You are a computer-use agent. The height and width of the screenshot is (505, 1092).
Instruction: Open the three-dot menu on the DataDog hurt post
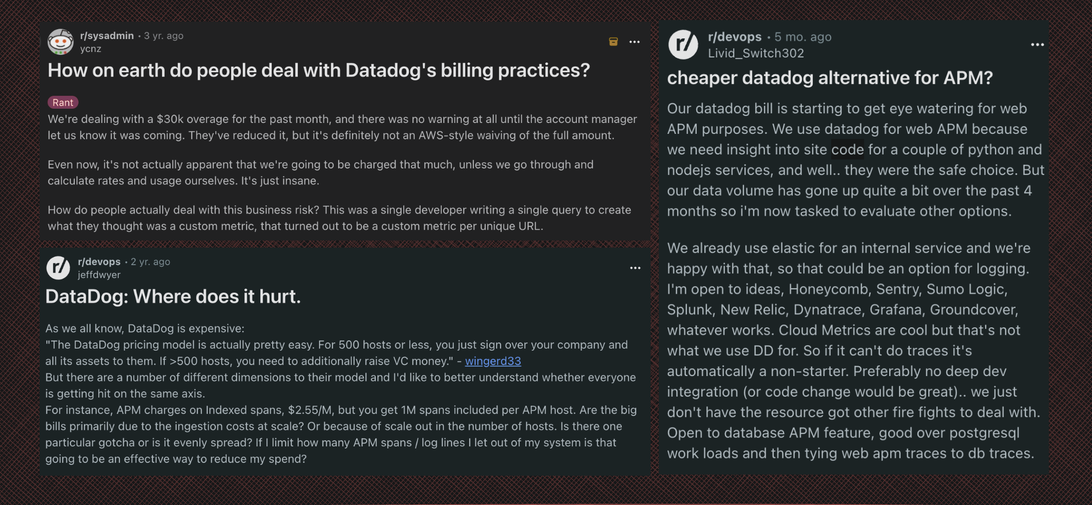[x=635, y=268]
